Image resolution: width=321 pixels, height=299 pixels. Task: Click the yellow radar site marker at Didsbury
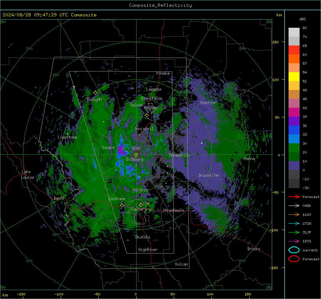[x=136, y=155]
